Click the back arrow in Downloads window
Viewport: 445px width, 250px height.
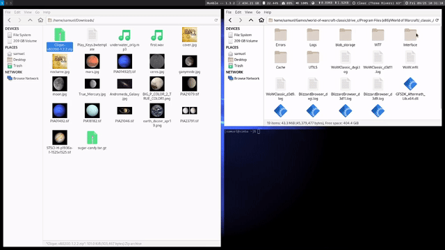[x=9, y=20]
